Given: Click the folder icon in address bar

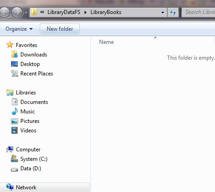Looking at the screenshot, I should [34, 12].
